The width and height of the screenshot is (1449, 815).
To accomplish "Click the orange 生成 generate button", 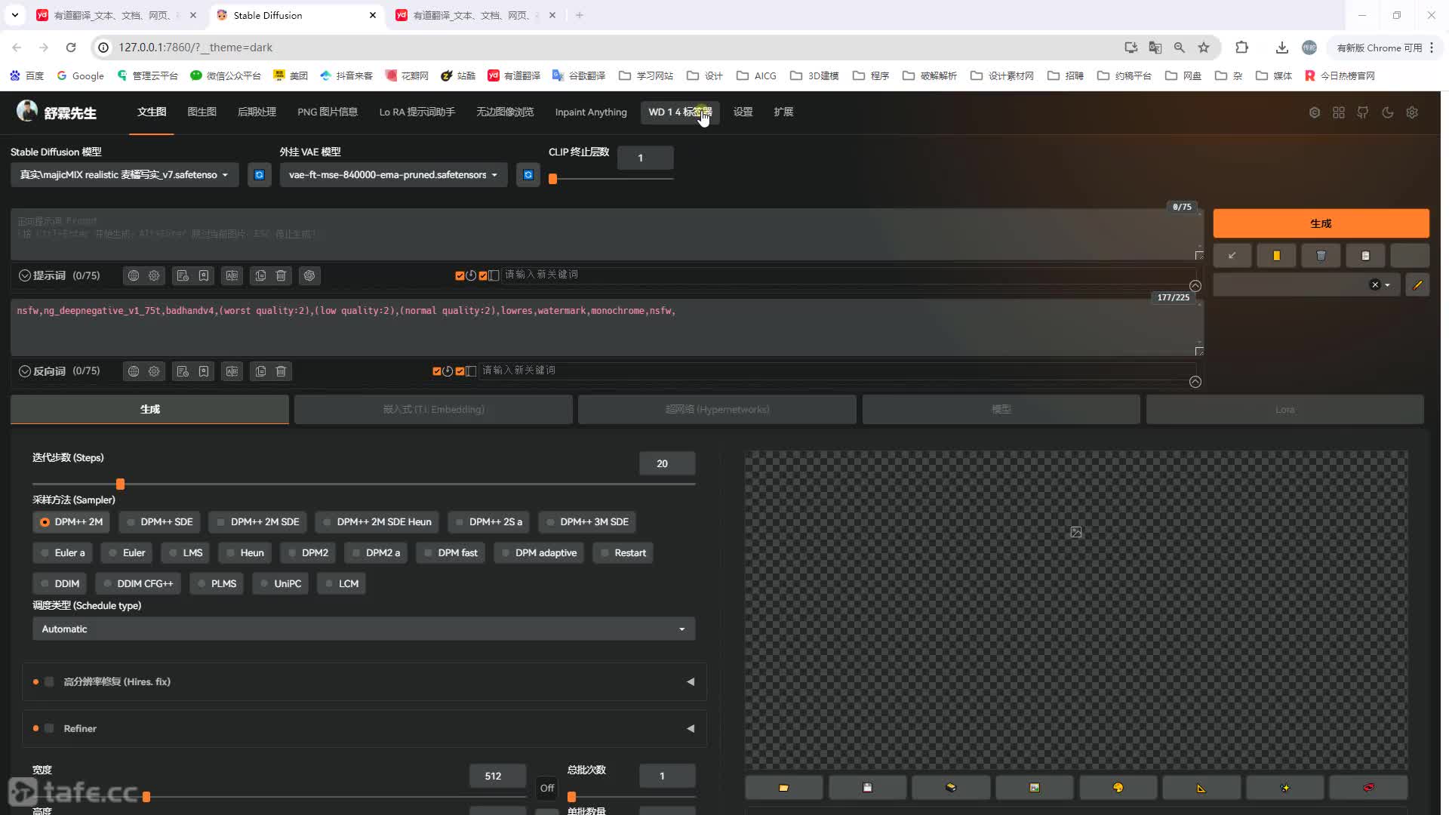I will (x=1321, y=223).
